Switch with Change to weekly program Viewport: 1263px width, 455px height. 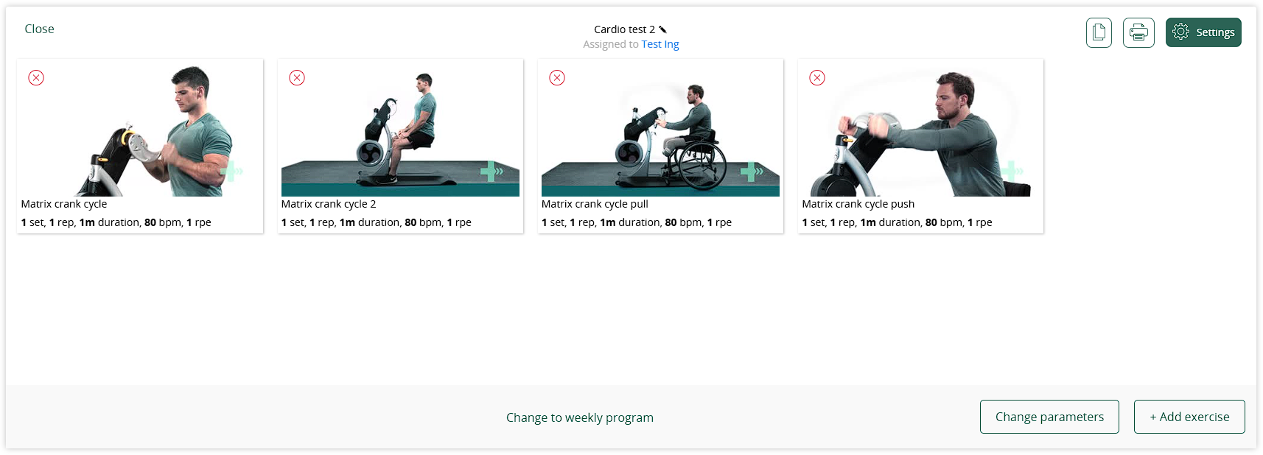click(580, 417)
